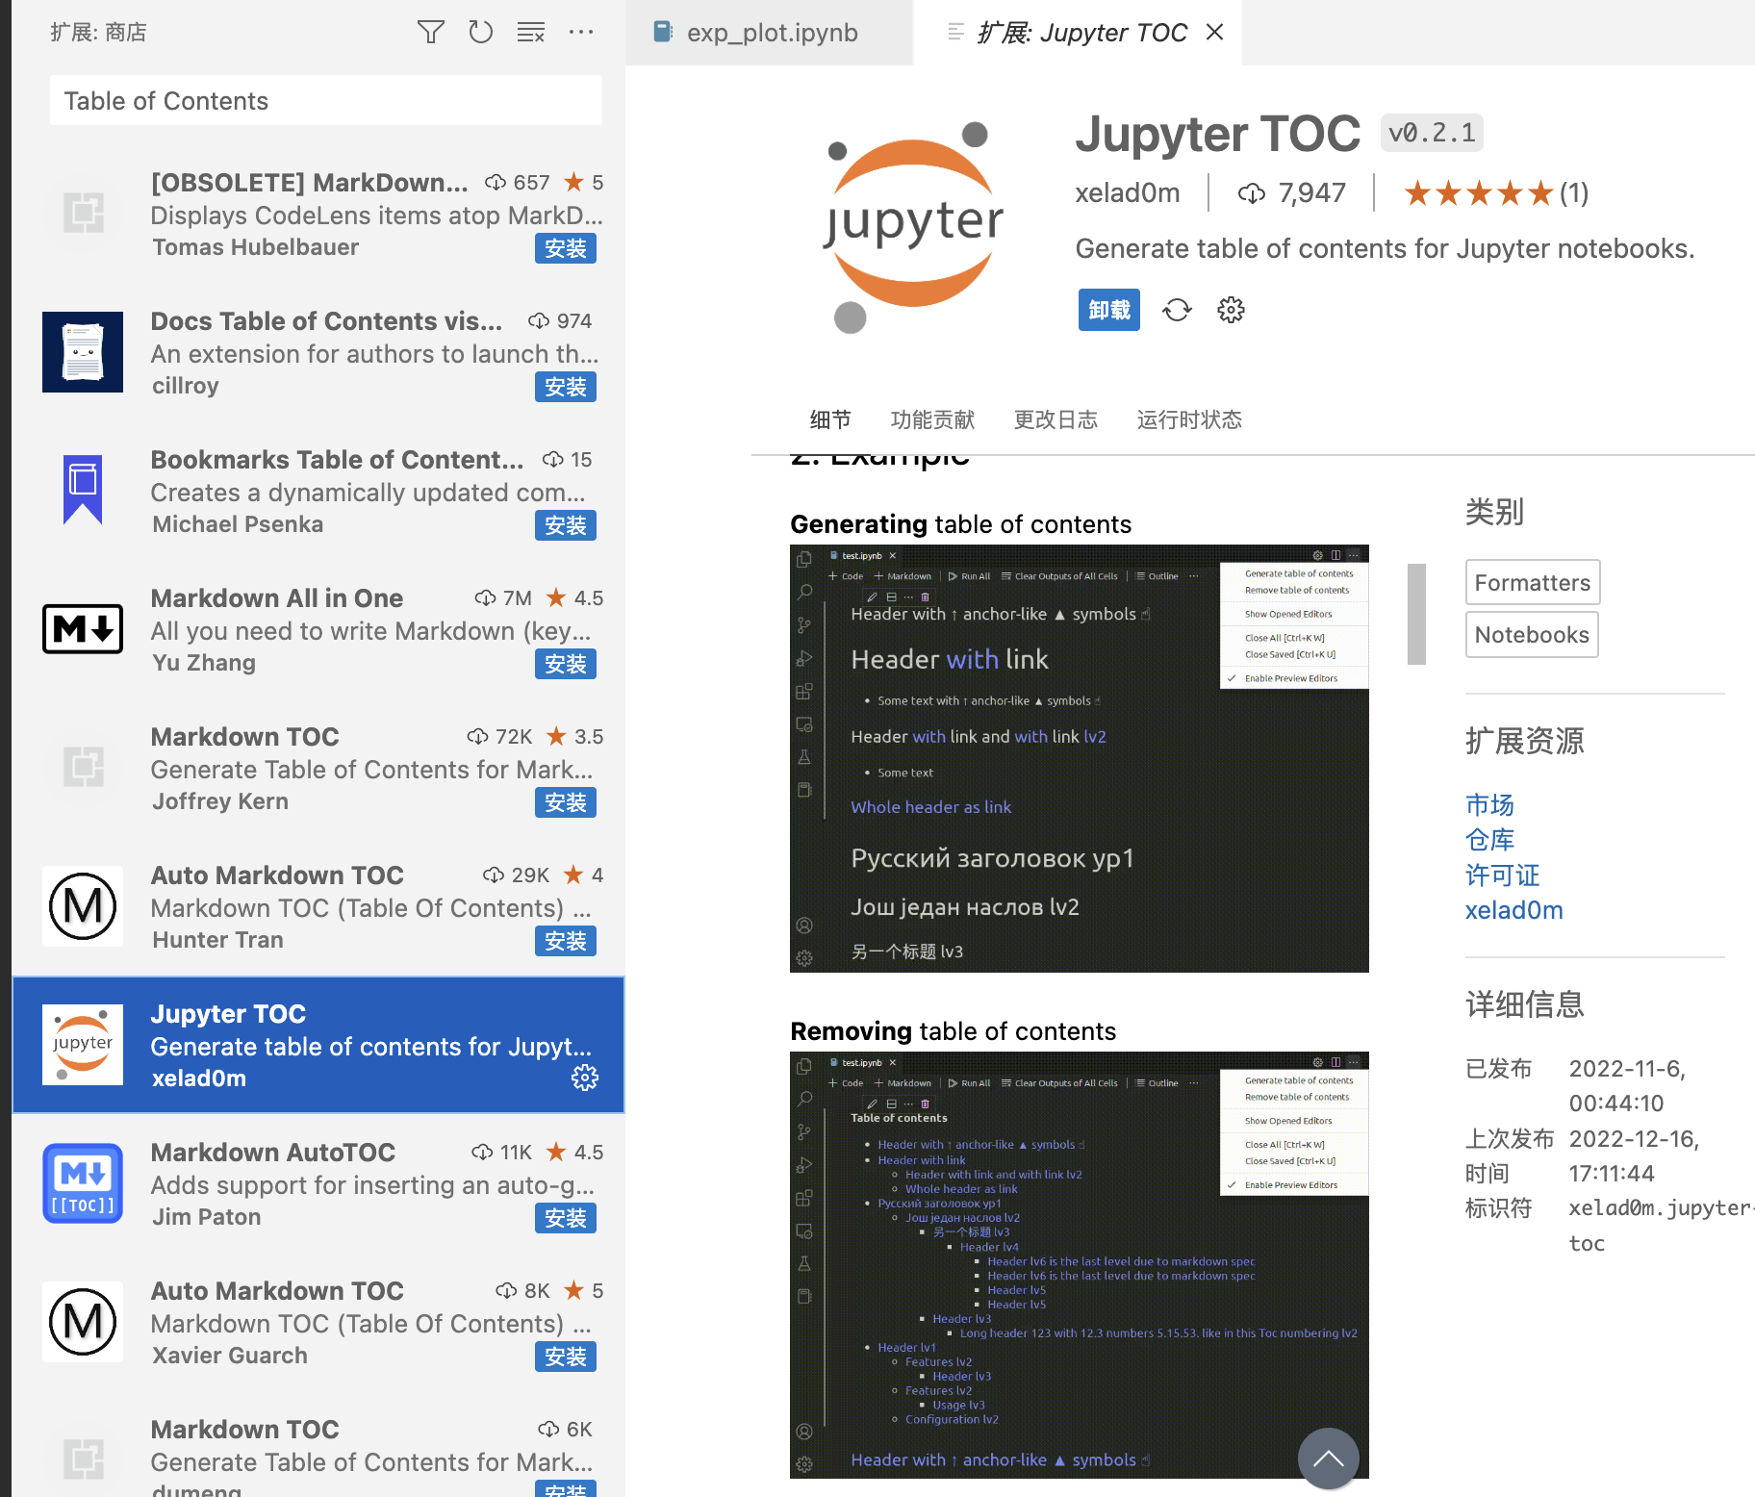This screenshot has height=1497, width=1755.
Task: Open the extensions panel more actions menu
Action: pyautogui.click(x=580, y=32)
